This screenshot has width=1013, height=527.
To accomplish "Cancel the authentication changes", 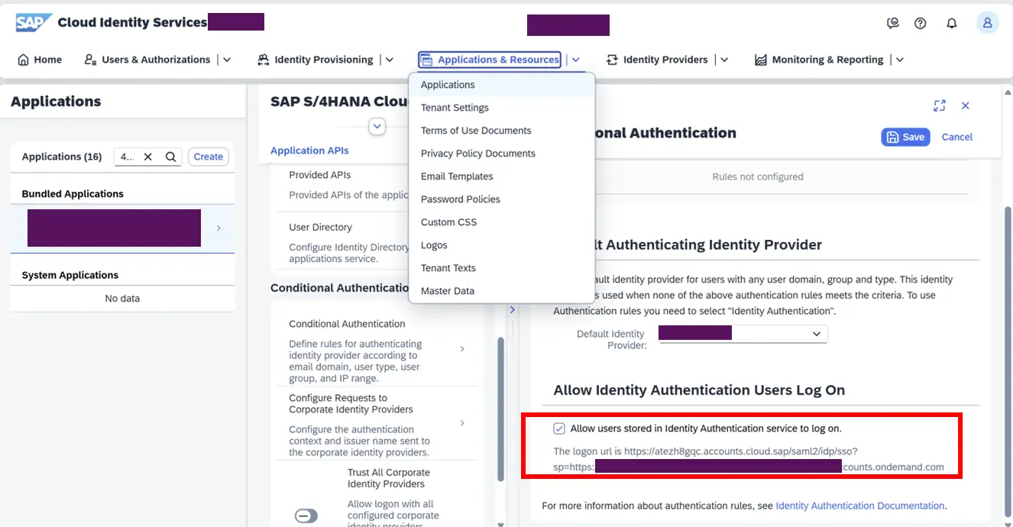I will pos(957,137).
